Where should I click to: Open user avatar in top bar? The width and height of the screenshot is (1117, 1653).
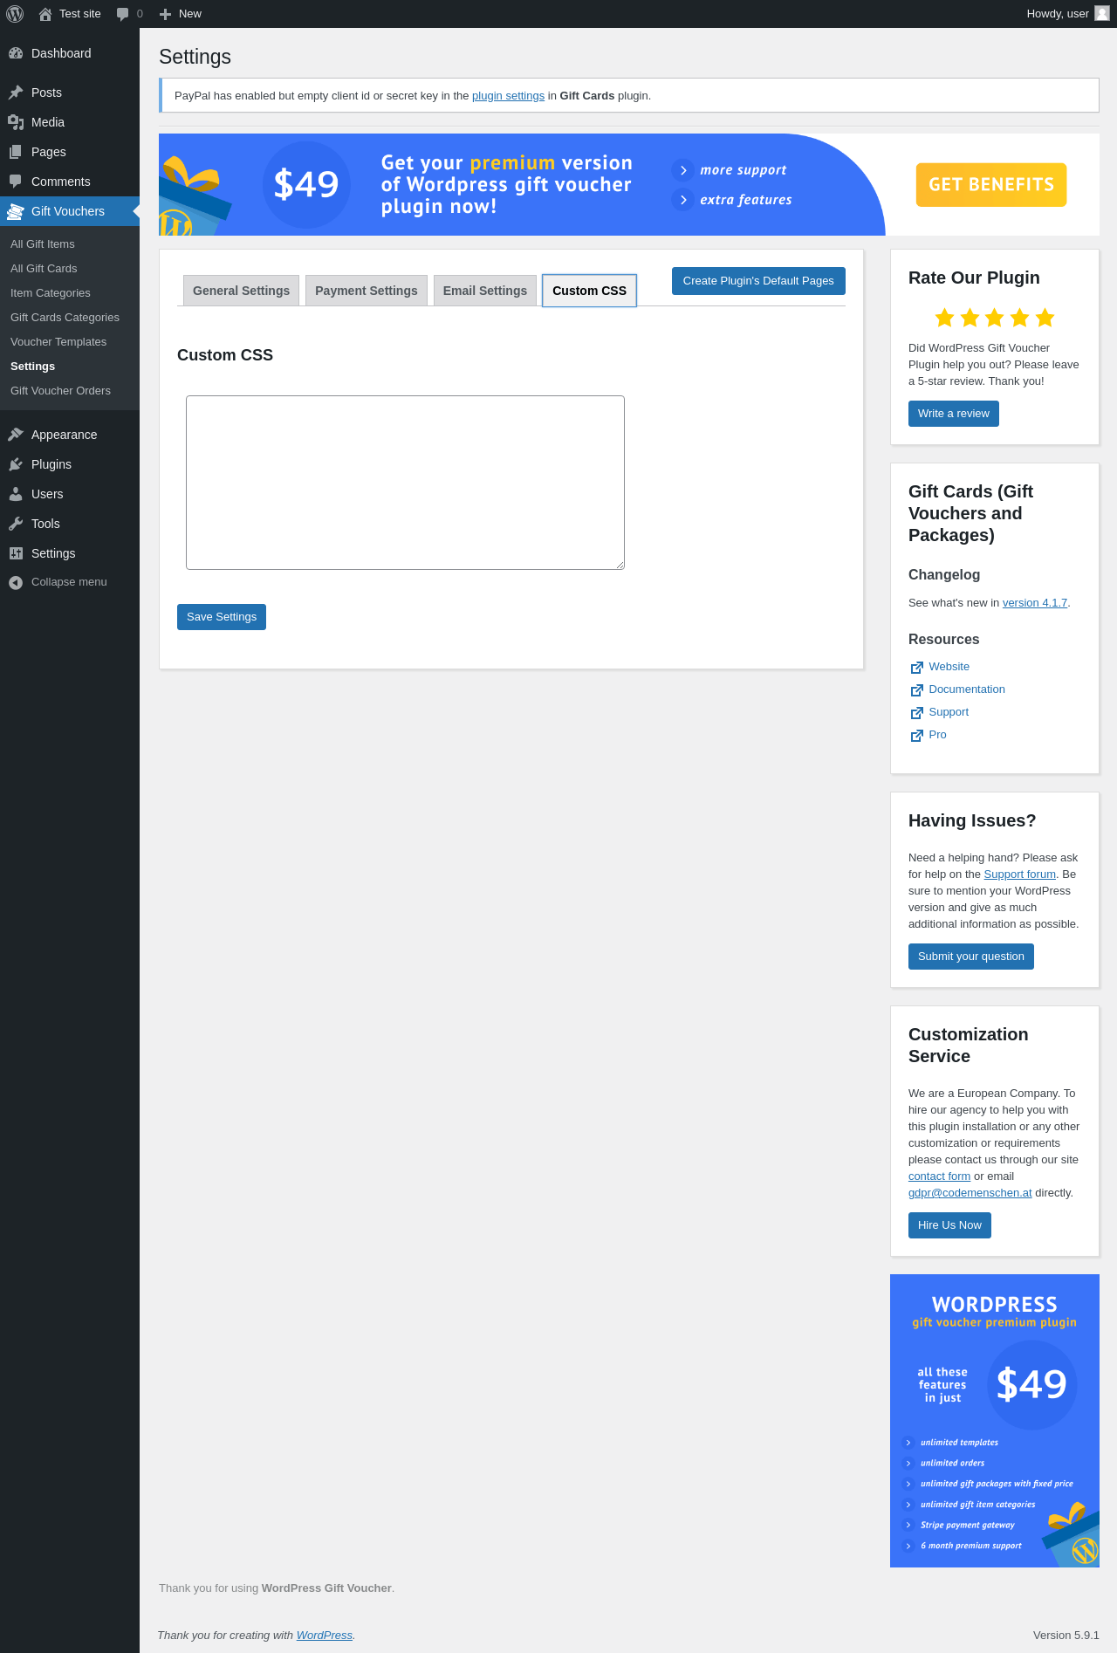tap(1102, 13)
